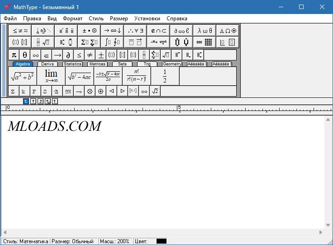The image size is (333, 245).
Task: Open the logical symbols palette (∴ ∀ ∃)
Action: tap(135, 31)
